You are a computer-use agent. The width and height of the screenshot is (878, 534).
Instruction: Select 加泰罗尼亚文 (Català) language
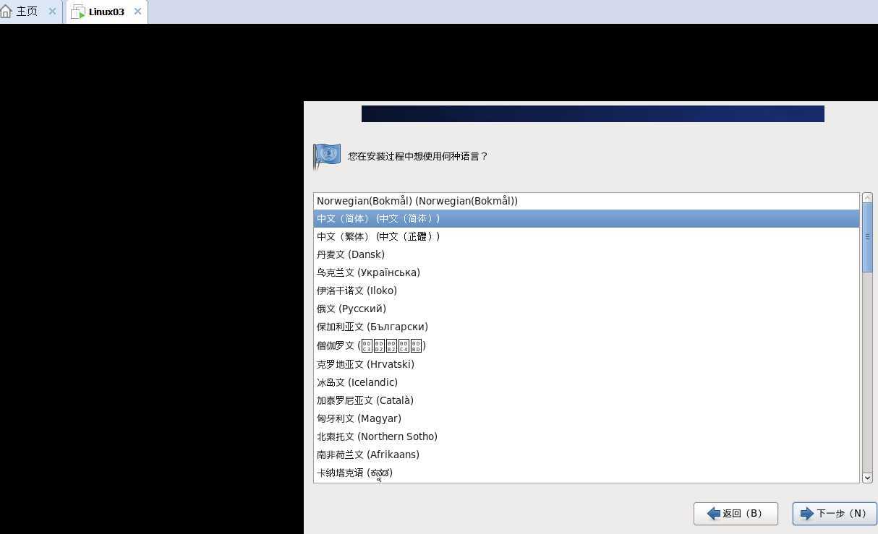587,400
